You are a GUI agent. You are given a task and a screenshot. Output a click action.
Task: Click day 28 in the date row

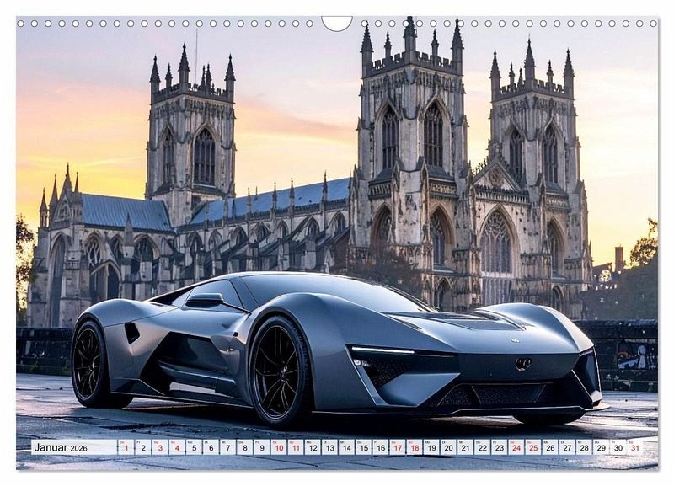583,448
